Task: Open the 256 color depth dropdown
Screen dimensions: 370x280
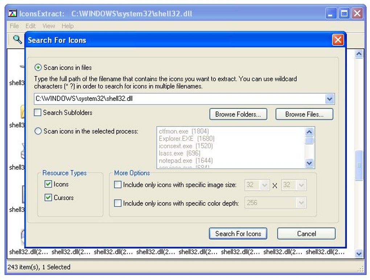Action: [x=301, y=203]
